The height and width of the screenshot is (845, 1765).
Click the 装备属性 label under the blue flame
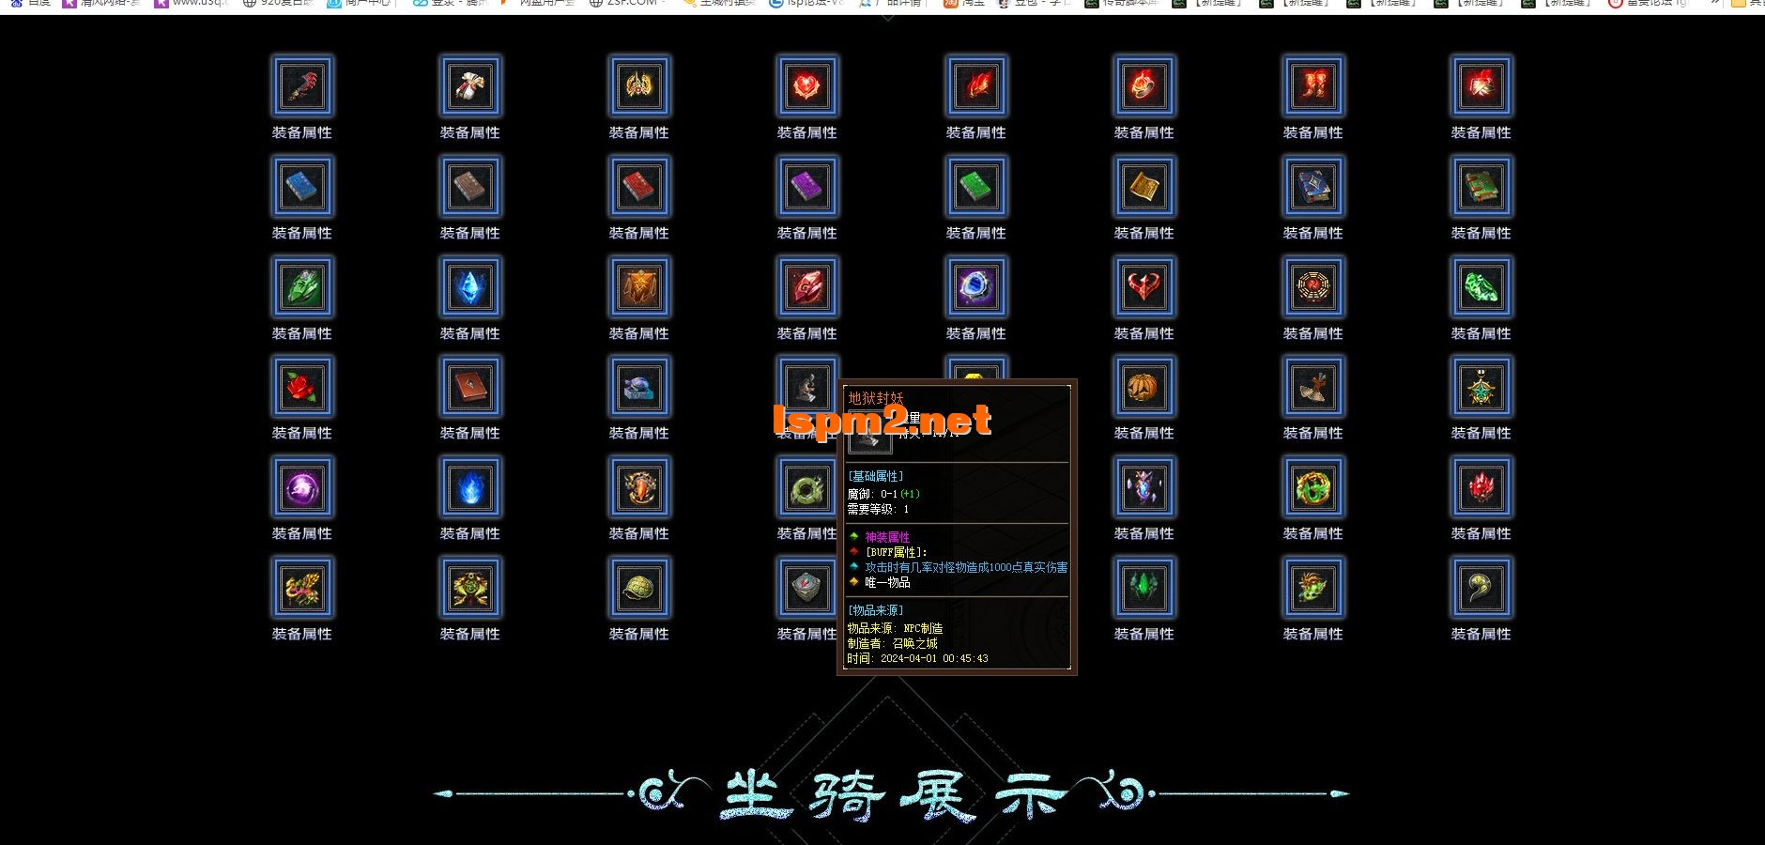tap(470, 534)
